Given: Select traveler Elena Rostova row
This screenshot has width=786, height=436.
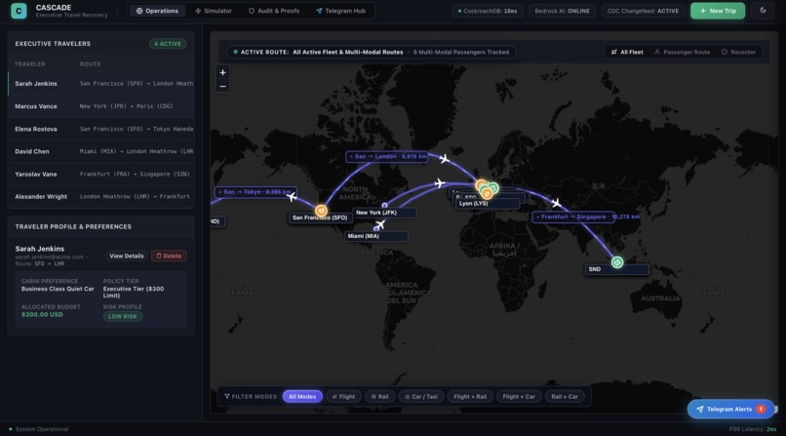Looking at the screenshot, I should coord(101,129).
